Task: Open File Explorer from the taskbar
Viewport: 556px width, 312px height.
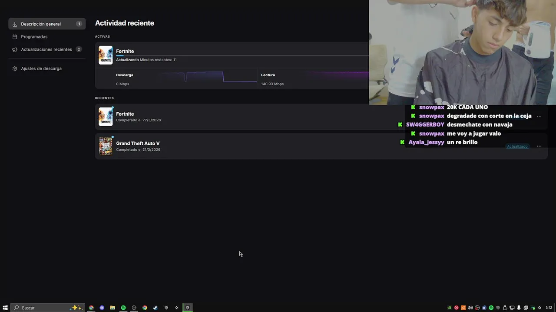Action: 113,308
